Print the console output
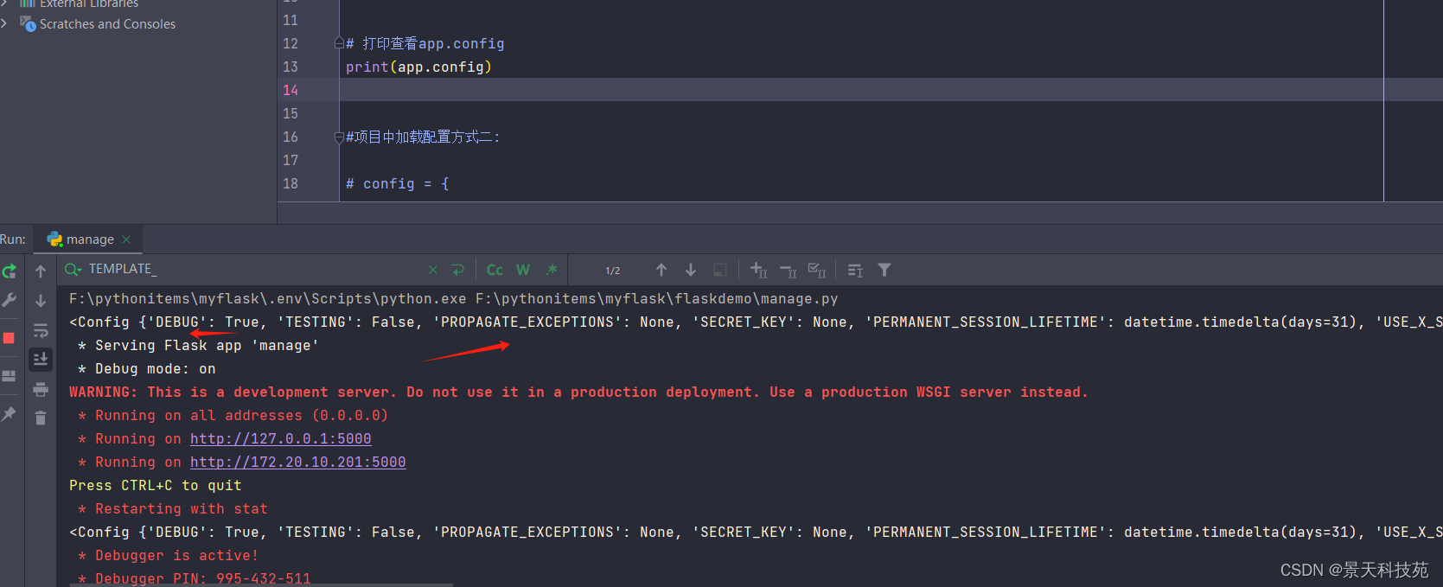Screen dimensions: 1443x587 (41, 389)
